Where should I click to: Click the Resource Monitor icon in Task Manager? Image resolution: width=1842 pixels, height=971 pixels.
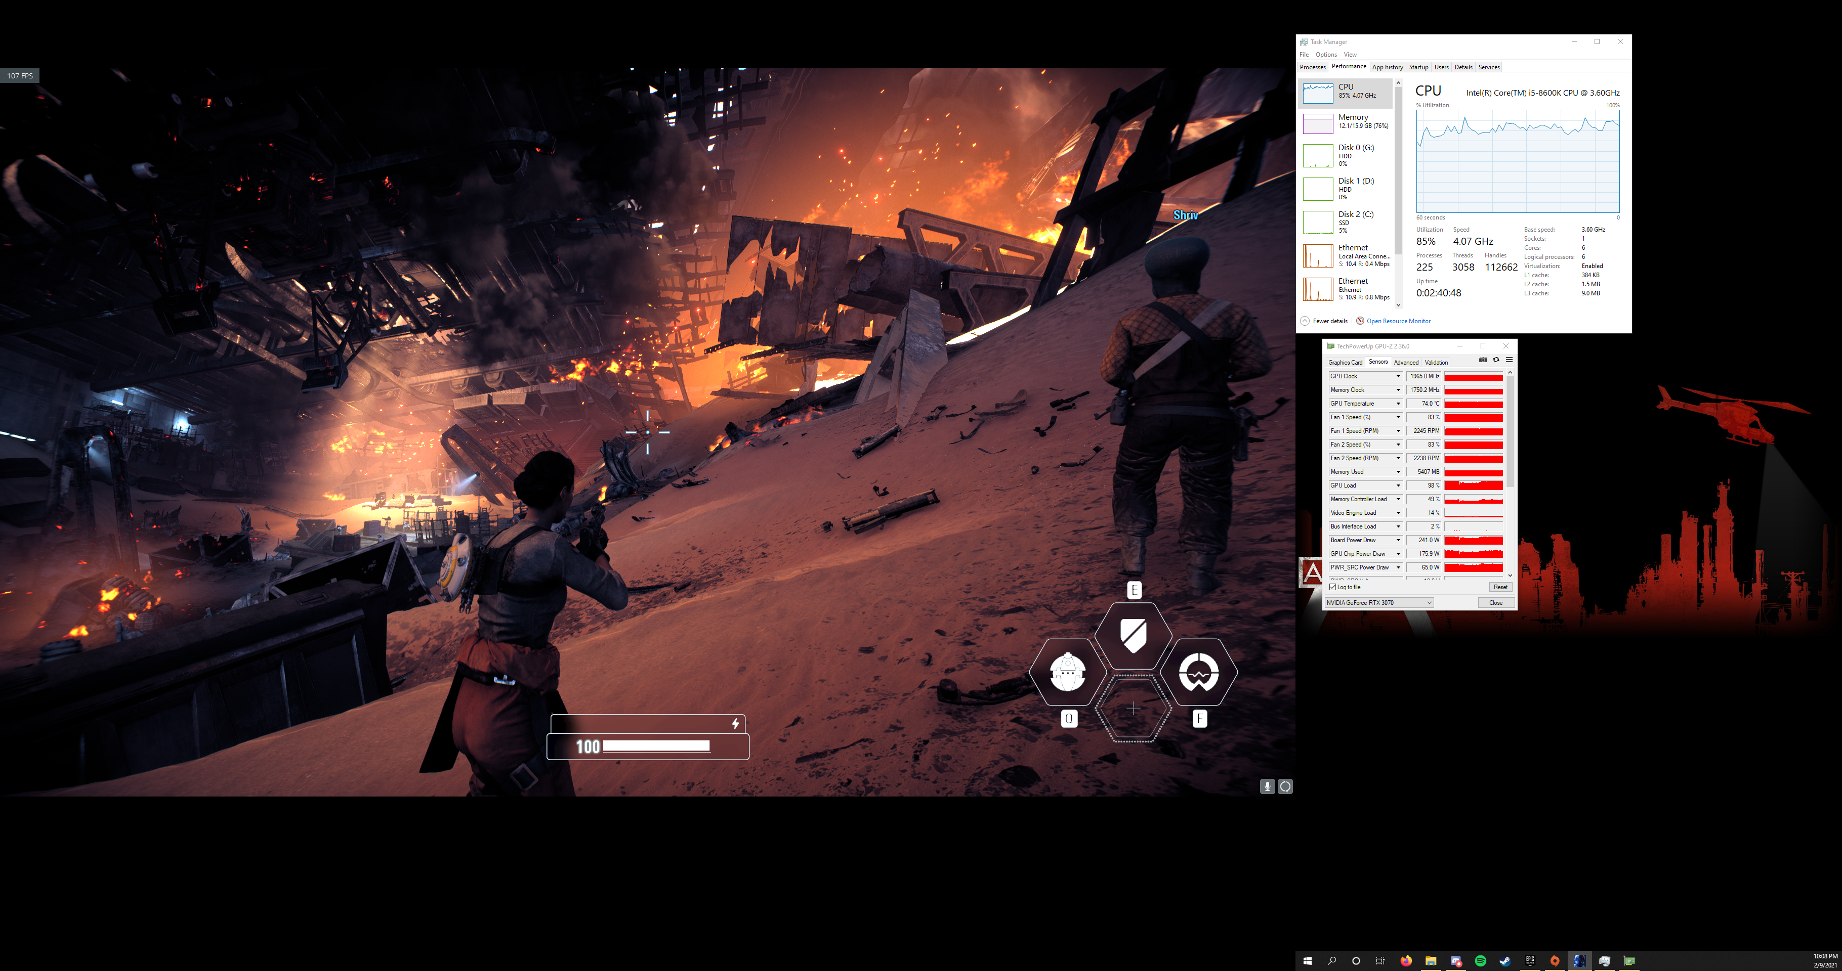click(x=1360, y=321)
